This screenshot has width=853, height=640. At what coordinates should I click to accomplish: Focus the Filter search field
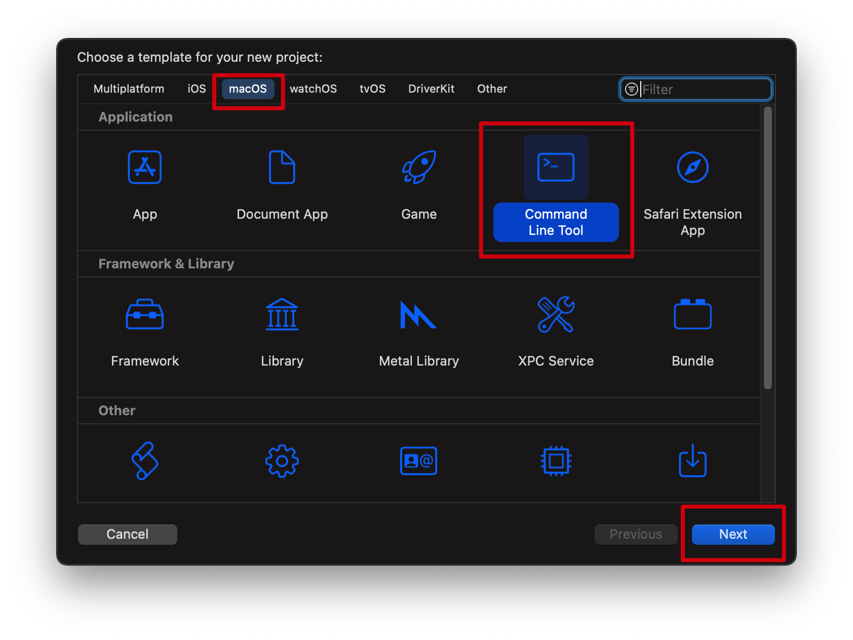(695, 89)
